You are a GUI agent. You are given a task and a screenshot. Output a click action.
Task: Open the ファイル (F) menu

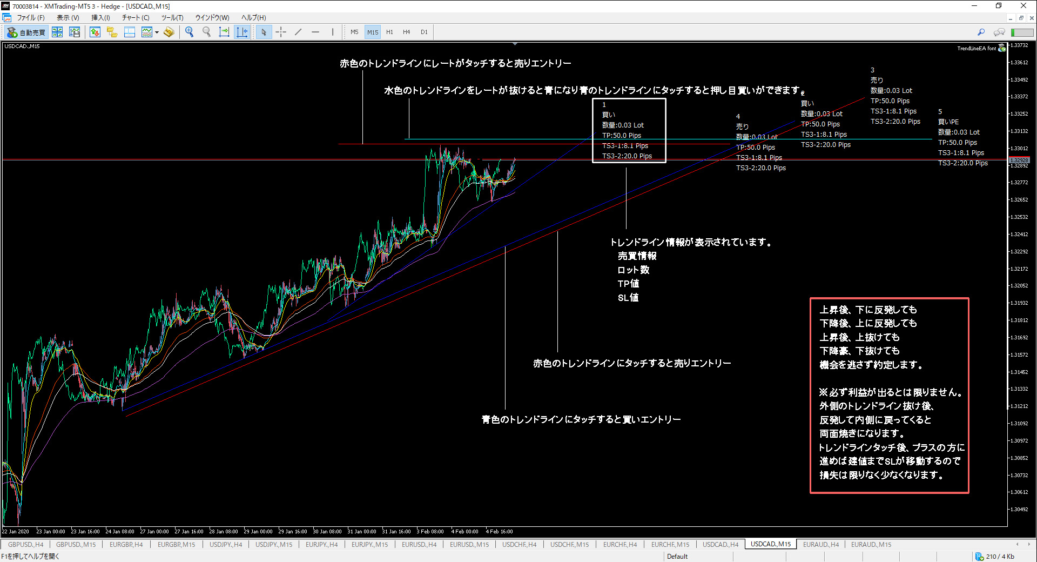[31, 18]
